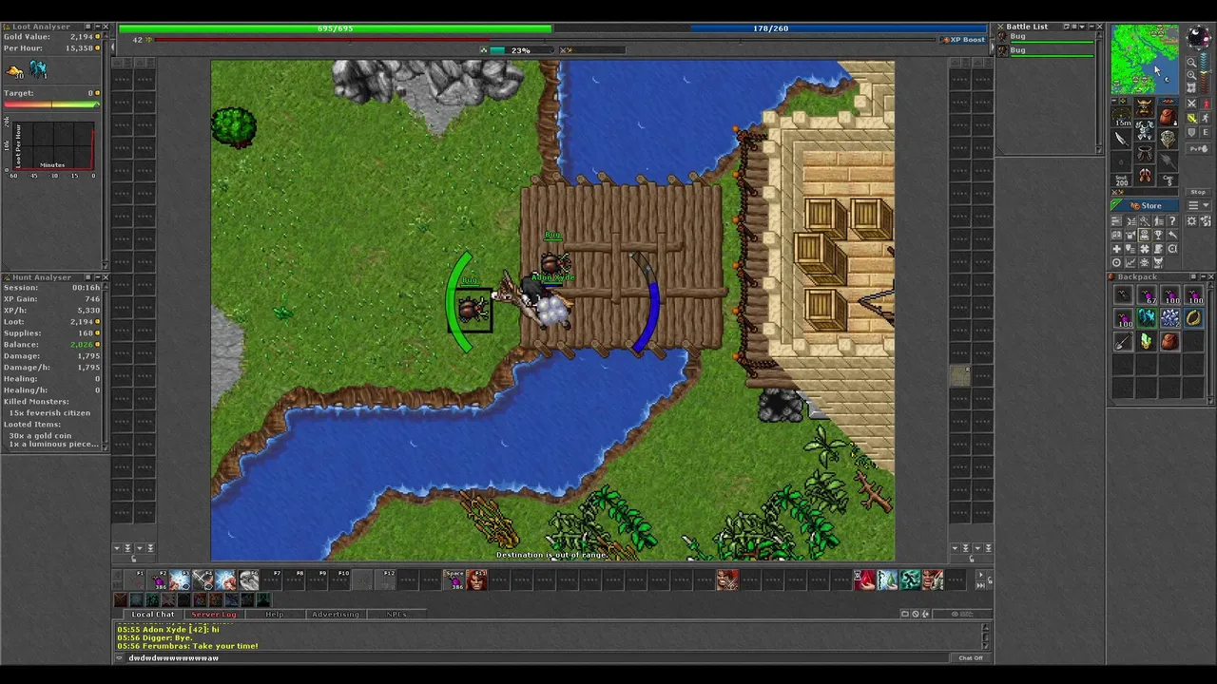The image size is (1217, 684).
Task: Click the golden ring in Backpack
Action: (x=1193, y=317)
